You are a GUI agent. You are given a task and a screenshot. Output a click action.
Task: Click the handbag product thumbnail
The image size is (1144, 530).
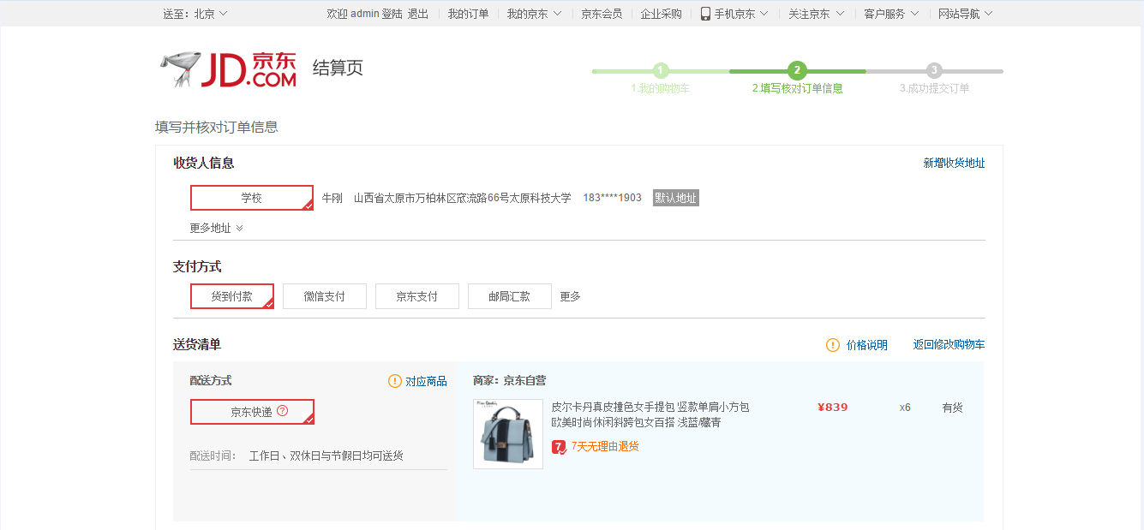[x=508, y=434]
